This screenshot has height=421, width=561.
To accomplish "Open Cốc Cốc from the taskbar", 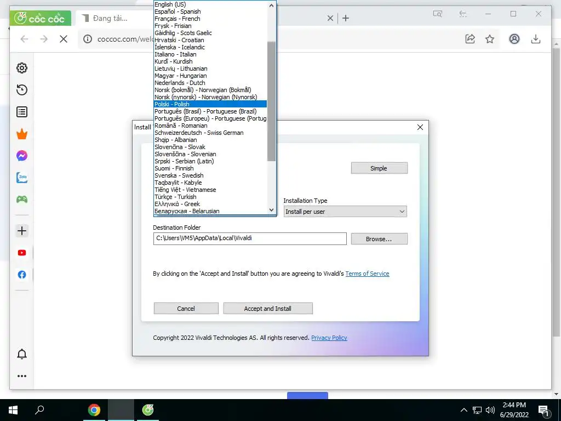I will 148,410.
